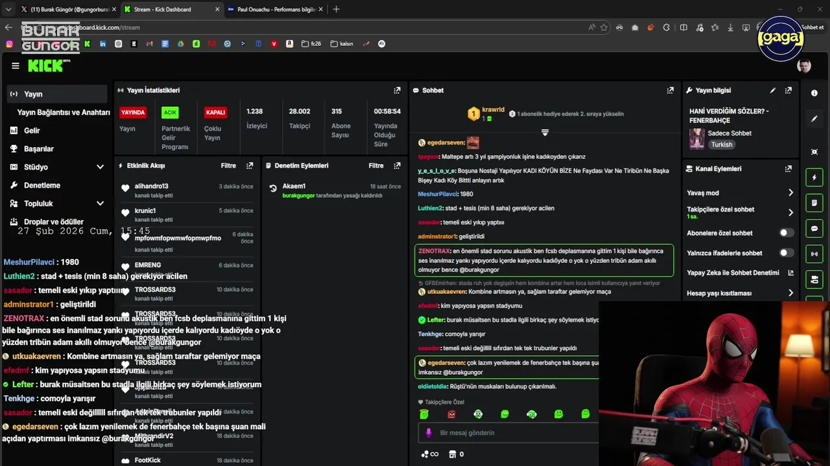Expand the Stüdyo sidebar section
Viewport: 830px width, 466px height.
pos(100,167)
